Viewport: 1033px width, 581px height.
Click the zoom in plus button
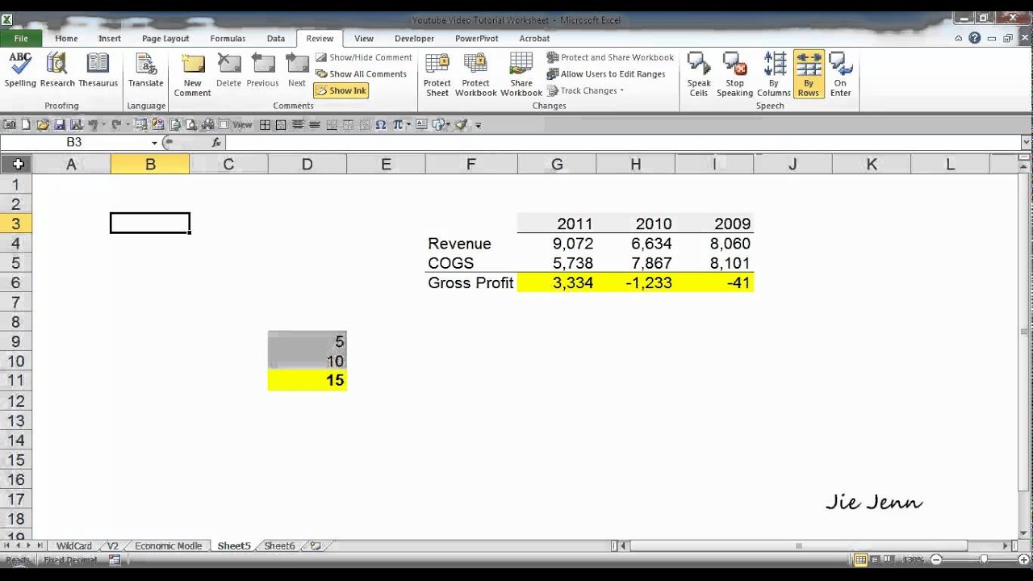[1024, 560]
